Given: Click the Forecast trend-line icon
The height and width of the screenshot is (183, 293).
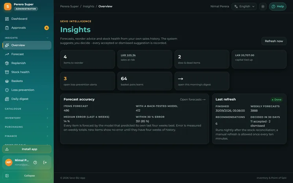Looking at the screenshot, I should pos(7,54).
